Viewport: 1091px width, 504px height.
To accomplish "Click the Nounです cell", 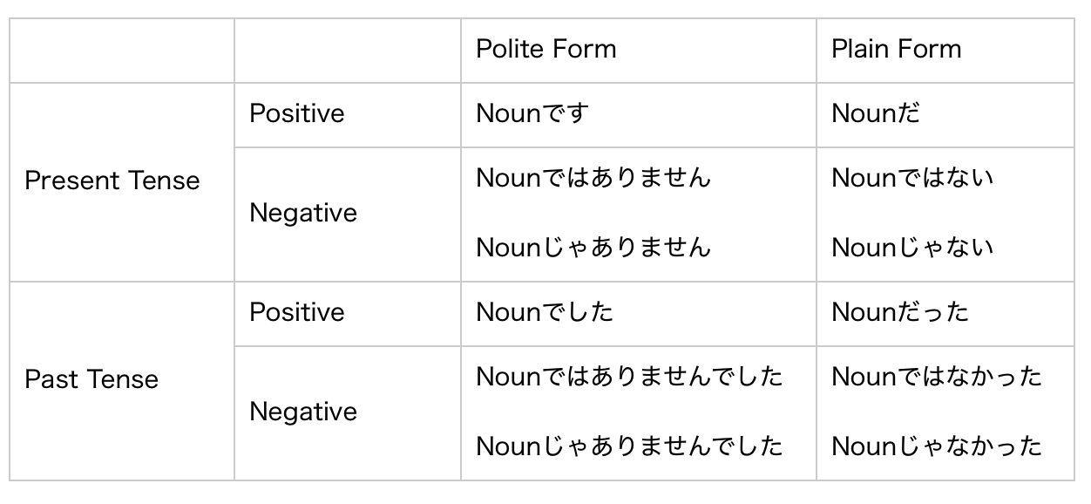I will click(532, 114).
